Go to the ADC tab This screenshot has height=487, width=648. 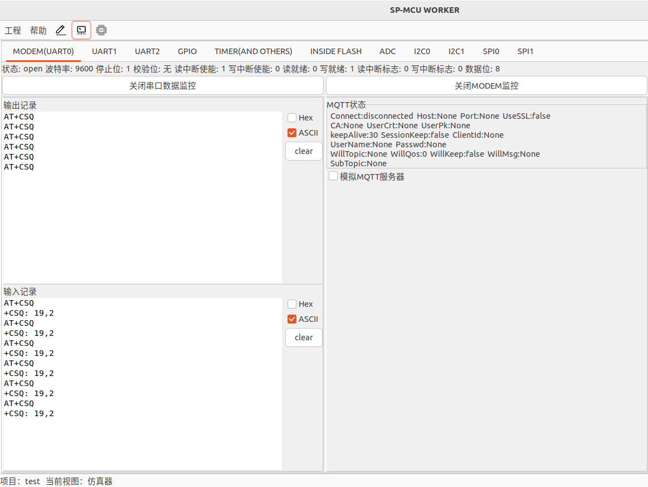[387, 51]
